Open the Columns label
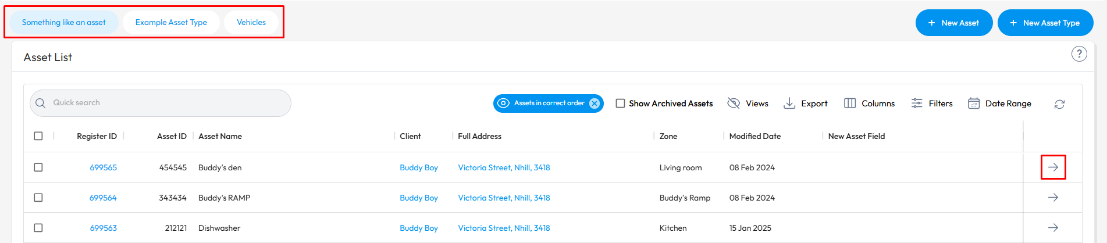This screenshot has height=243, width=1107. [x=878, y=103]
